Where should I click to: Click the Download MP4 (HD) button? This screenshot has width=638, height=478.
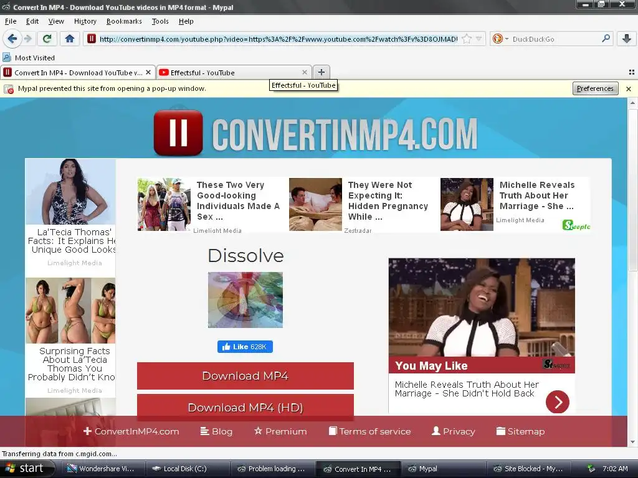click(x=245, y=407)
